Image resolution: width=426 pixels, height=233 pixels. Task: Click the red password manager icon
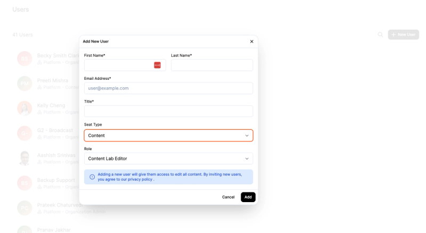(x=157, y=65)
